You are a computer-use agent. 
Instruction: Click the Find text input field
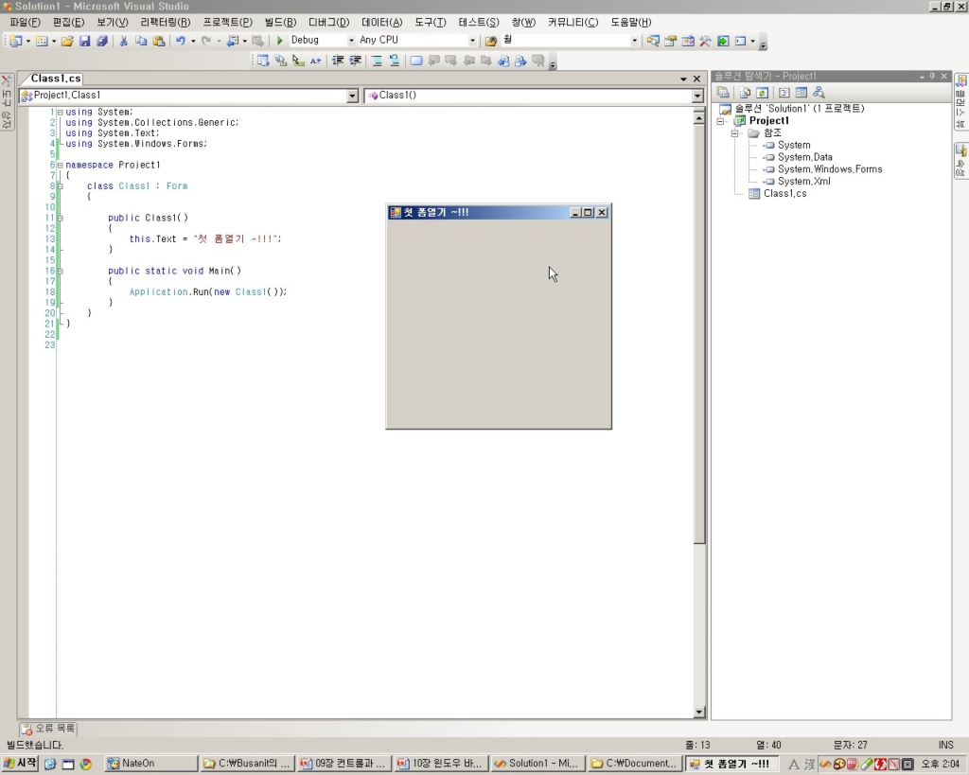pos(566,41)
